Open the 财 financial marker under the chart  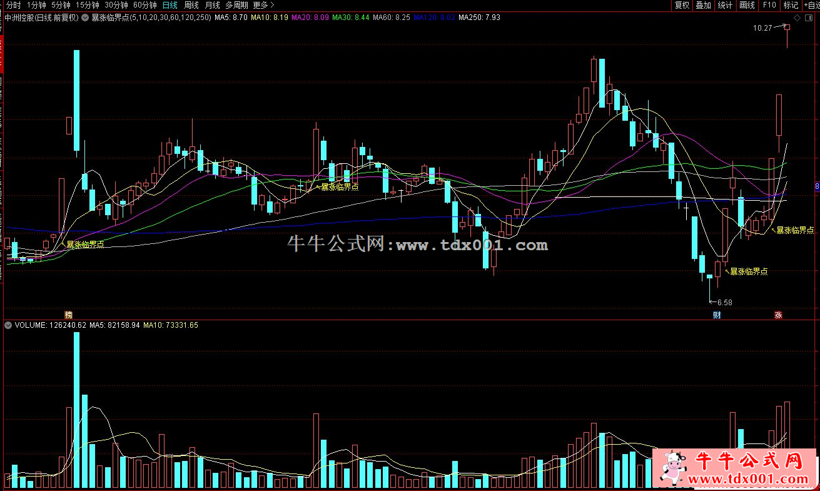click(x=717, y=314)
